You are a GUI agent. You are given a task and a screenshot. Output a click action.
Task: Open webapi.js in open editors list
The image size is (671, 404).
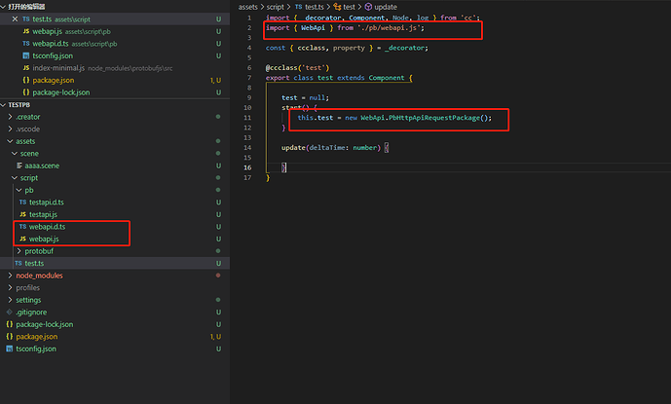pos(47,31)
